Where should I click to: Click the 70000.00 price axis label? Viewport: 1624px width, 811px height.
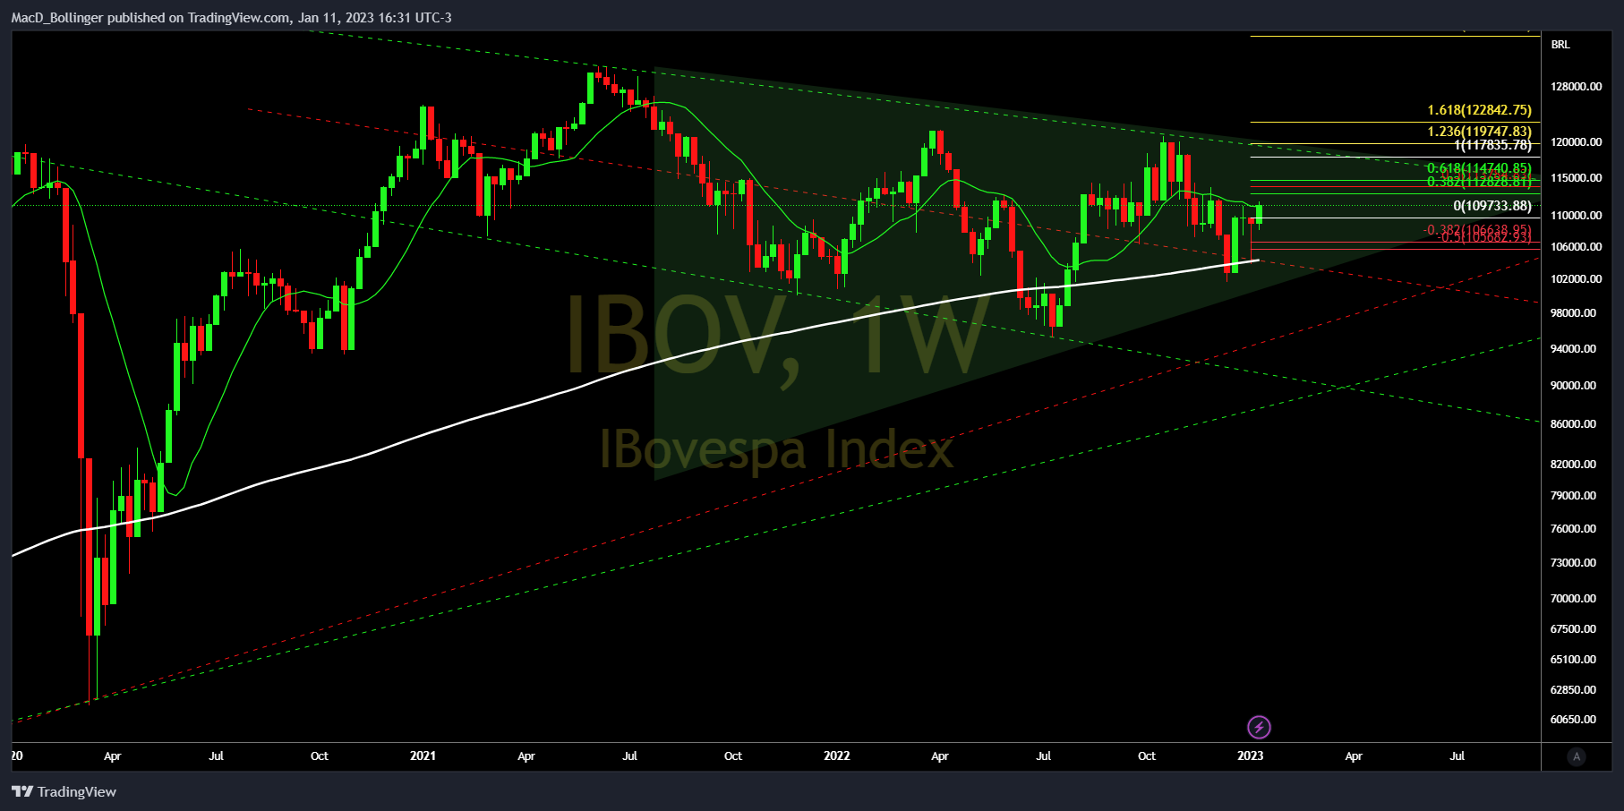coord(1574,599)
